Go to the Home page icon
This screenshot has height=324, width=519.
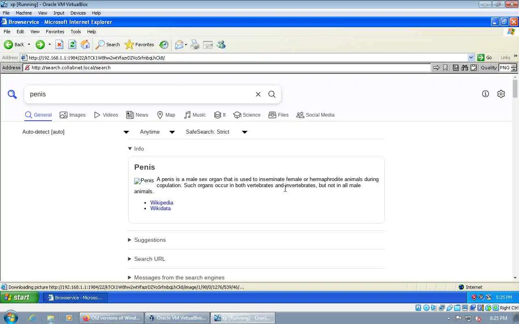[85, 45]
